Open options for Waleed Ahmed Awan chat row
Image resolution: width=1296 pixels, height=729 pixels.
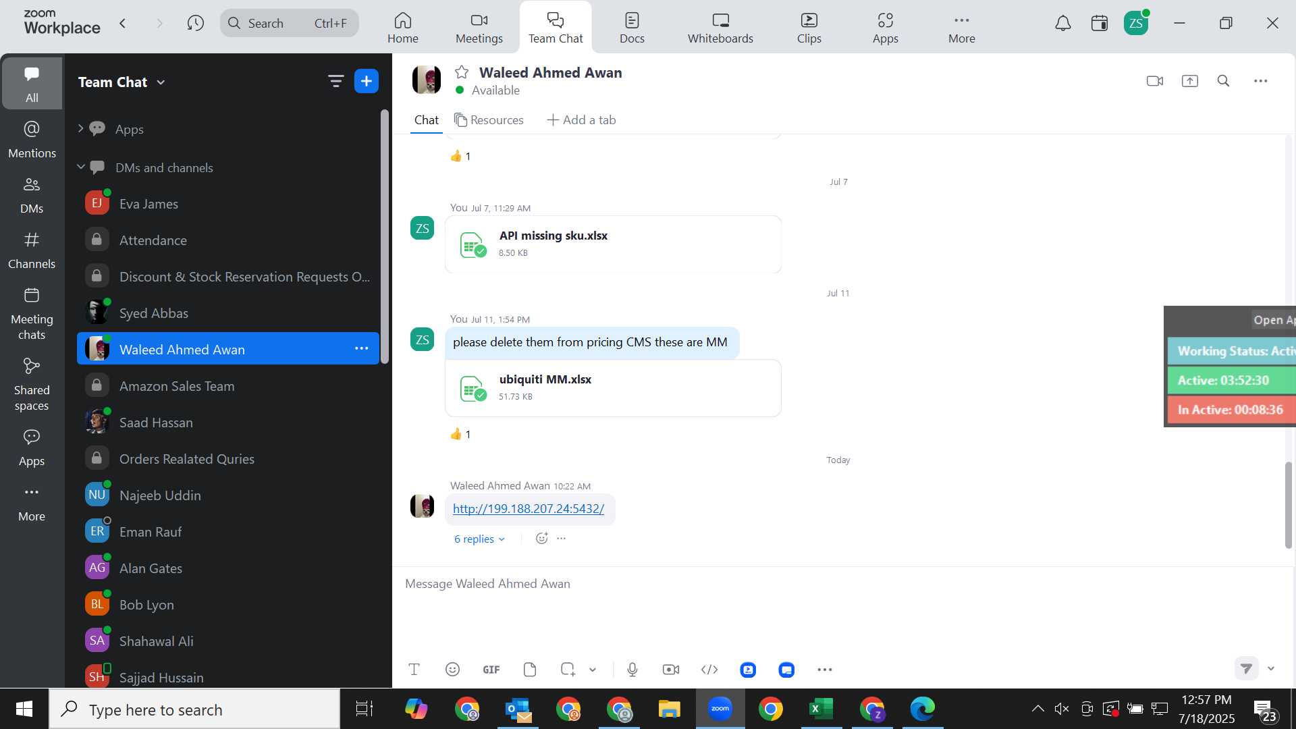point(362,348)
